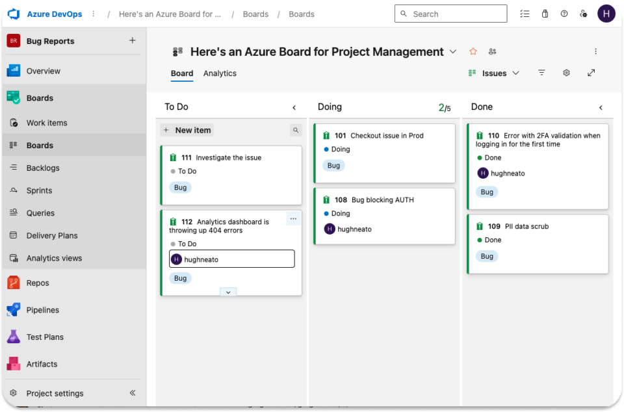
Task: Expand the project name dropdown in the title
Action: [453, 51]
